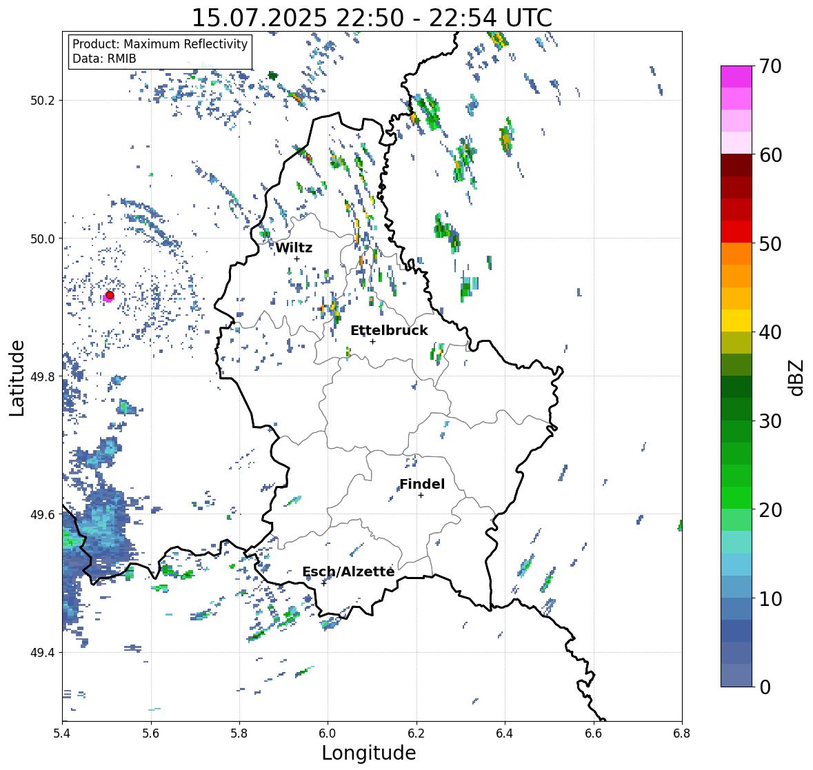Screen dimensions: 813x770
Task: Click the colorbar label '10'
Action: click(x=770, y=598)
